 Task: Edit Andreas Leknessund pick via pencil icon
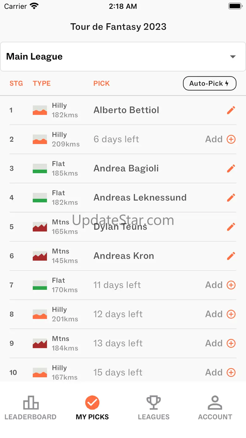click(x=231, y=198)
